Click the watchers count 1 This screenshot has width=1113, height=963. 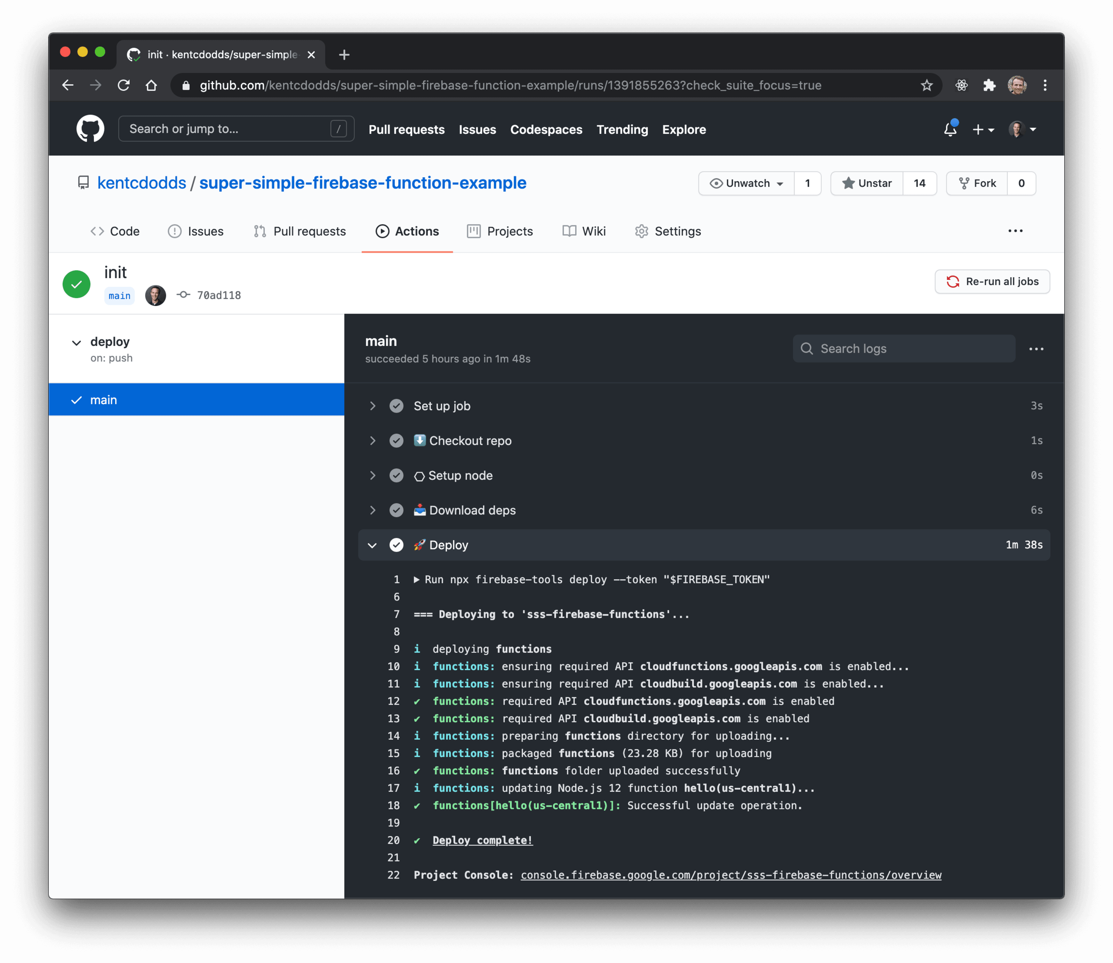pos(807,183)
